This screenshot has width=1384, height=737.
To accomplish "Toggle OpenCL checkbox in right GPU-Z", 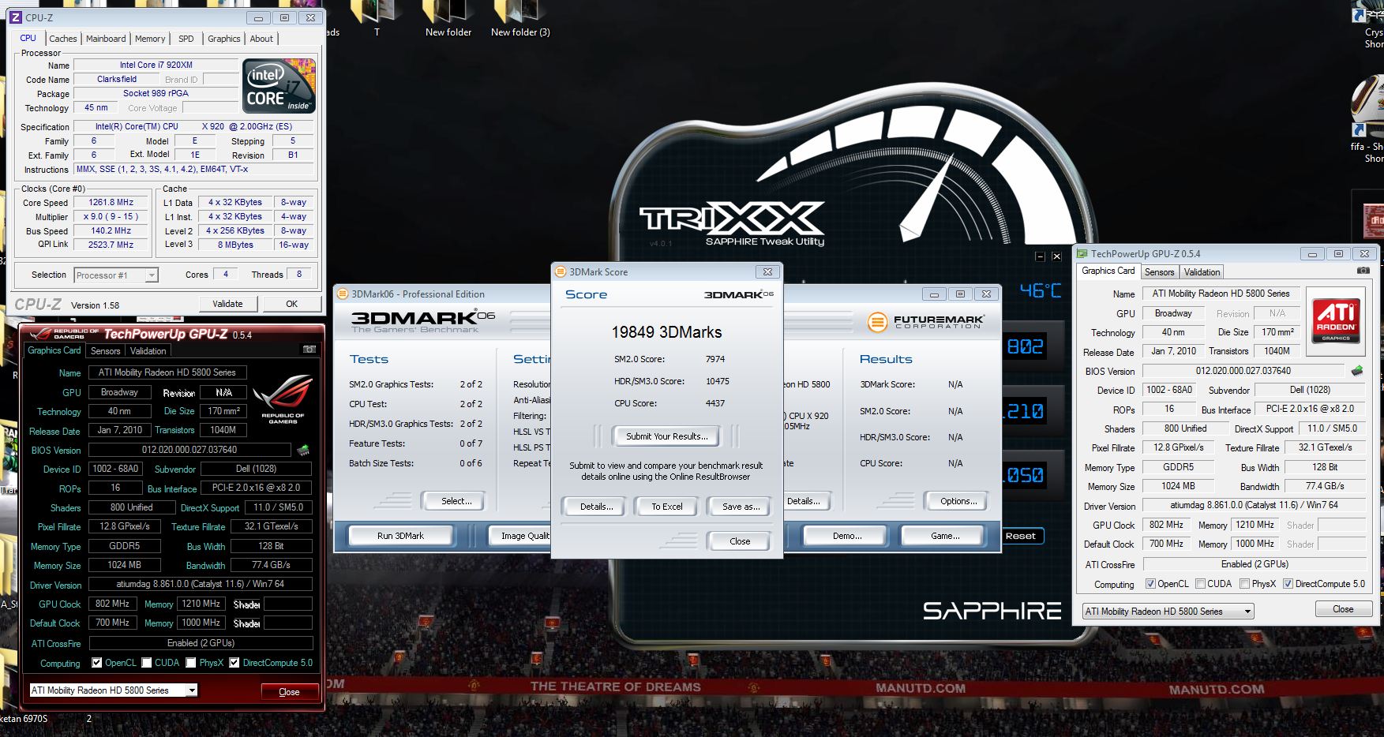I will tap(1150, 584).
